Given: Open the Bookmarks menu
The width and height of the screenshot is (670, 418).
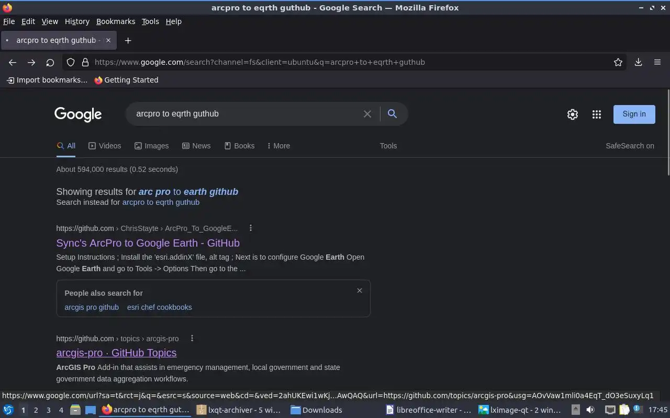Looking at the screenshot, I should tap(116, 21).
